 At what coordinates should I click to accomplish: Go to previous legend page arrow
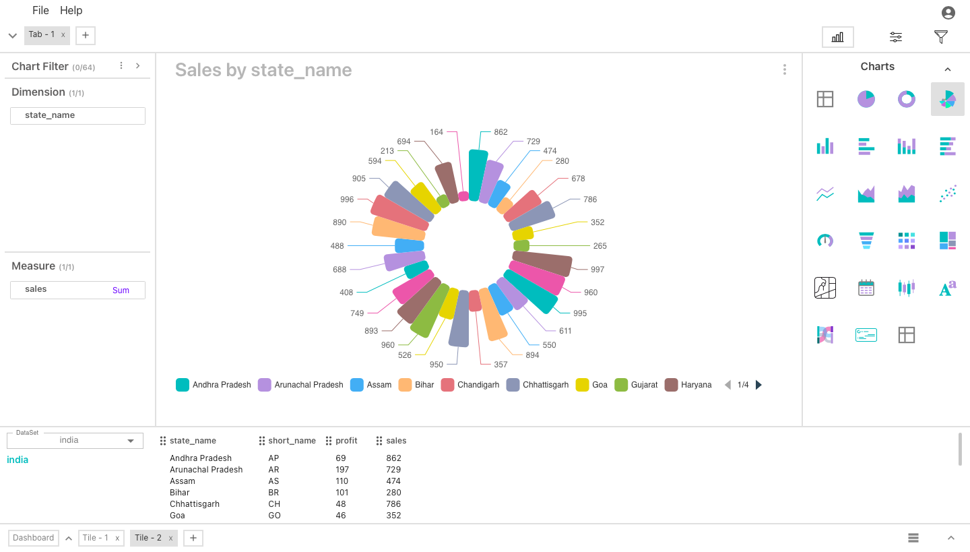(x=727, y=385)
